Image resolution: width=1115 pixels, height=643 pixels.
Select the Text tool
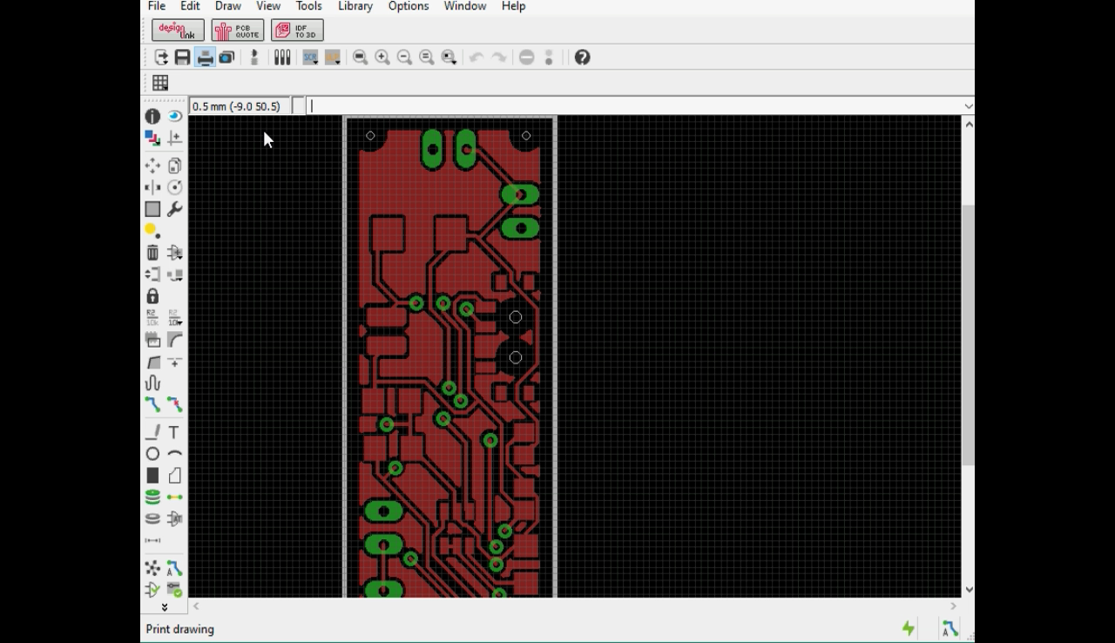pos(174,431)
